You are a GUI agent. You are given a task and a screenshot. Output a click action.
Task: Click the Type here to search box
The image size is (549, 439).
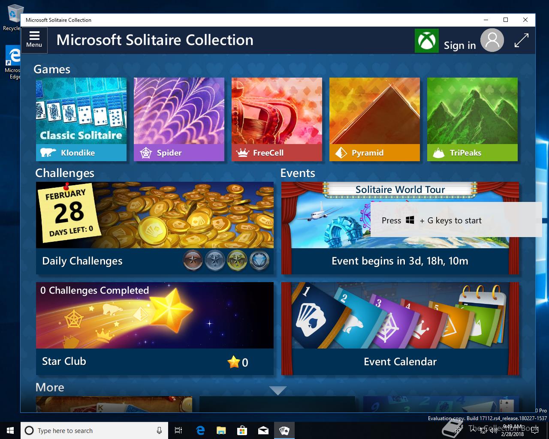click(94, 430)
